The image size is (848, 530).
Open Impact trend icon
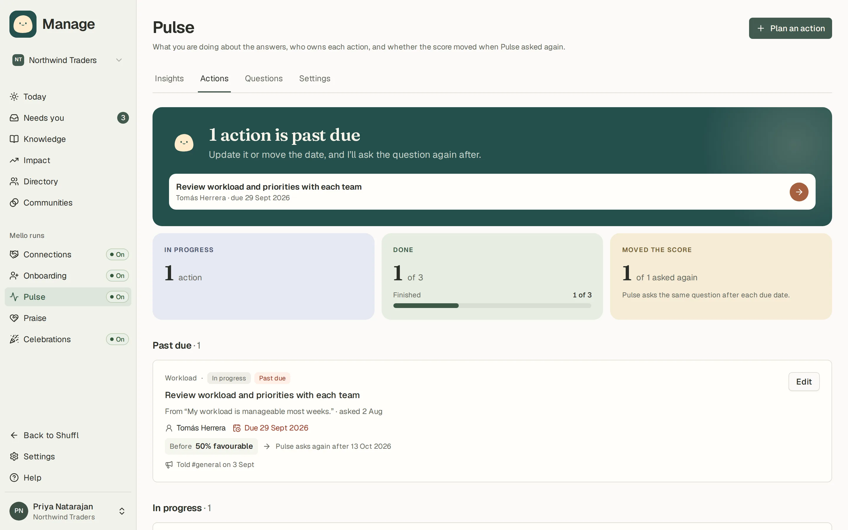click(14, 160)
